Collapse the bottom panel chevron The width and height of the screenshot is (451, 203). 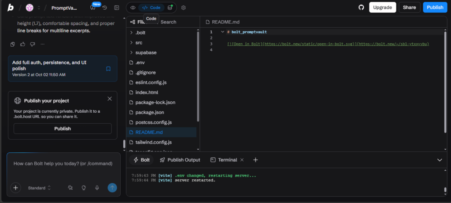tap(440, 160)
